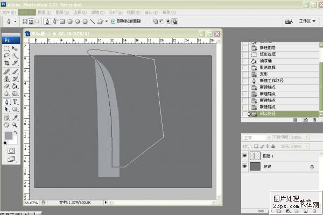Select the Quick Selection wand tool
The width and height of the screenshot is (323, 215).
pos(15,56)
